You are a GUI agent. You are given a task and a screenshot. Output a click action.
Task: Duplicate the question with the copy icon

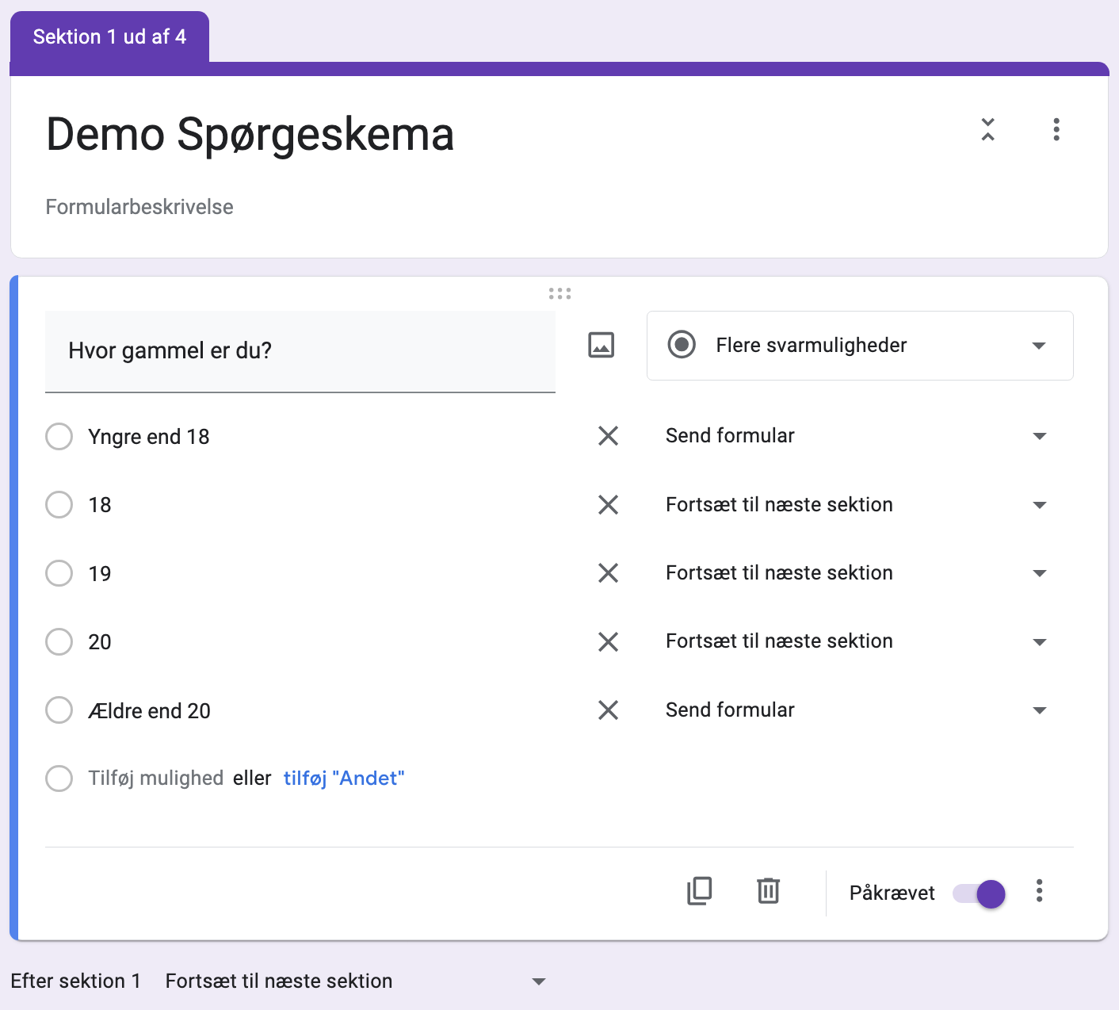coord(699,891)
